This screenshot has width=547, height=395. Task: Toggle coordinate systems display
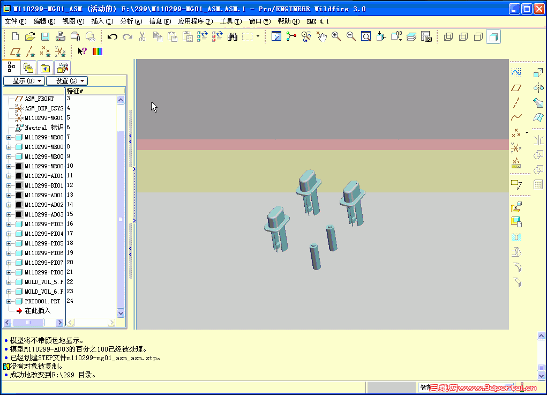click(61, 51)
